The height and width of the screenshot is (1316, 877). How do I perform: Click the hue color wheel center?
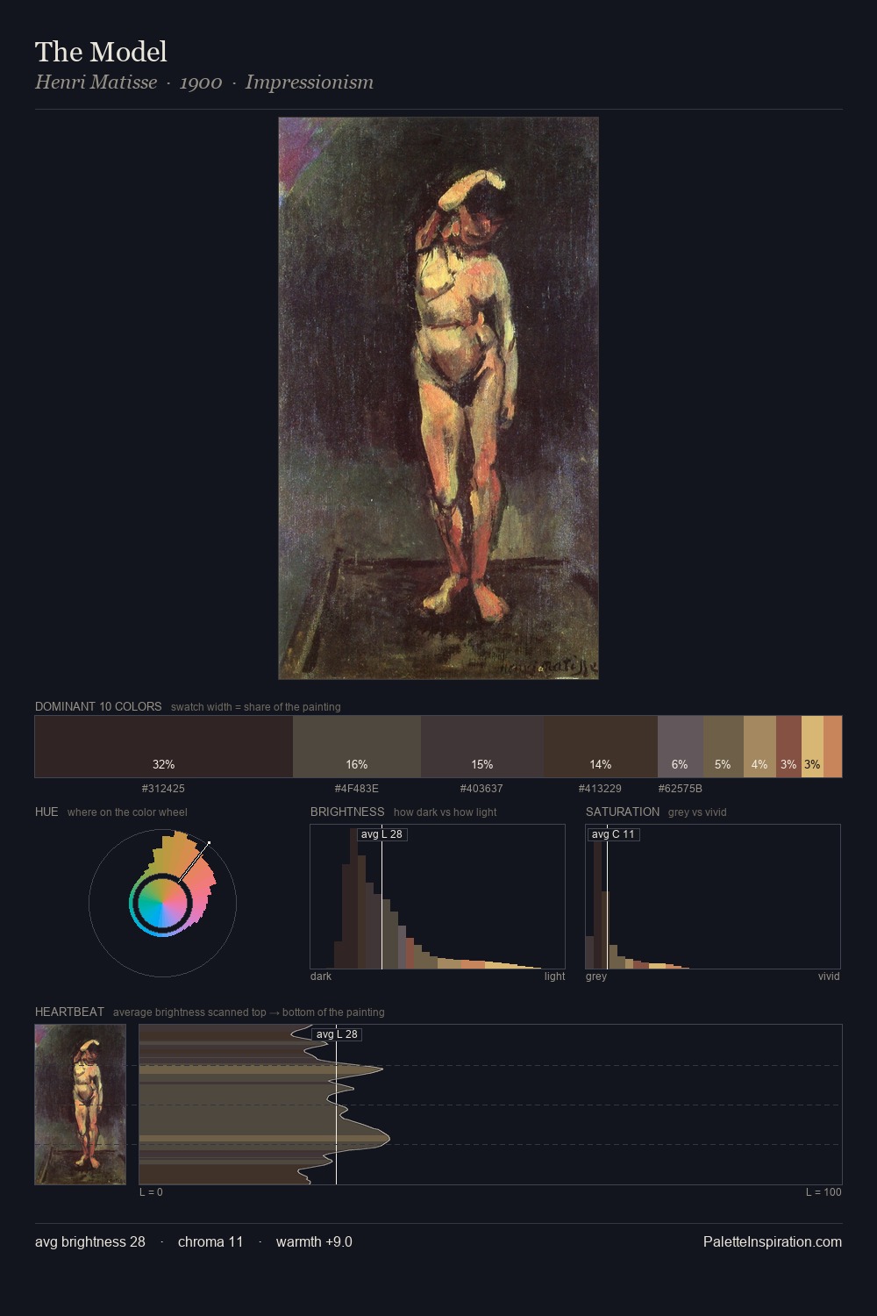point(162,902)
